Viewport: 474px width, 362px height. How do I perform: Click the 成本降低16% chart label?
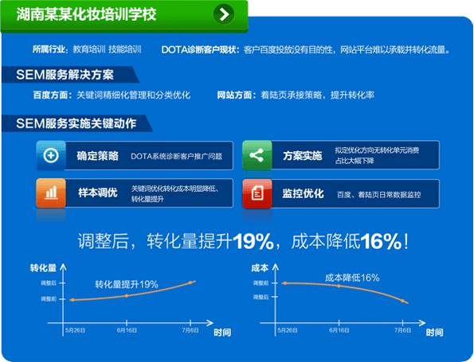(x=352, y=278)
